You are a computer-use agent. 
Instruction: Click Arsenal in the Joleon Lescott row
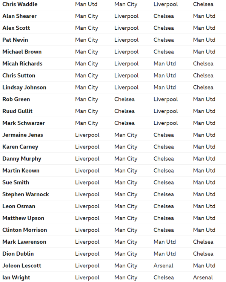pos(163,265)
